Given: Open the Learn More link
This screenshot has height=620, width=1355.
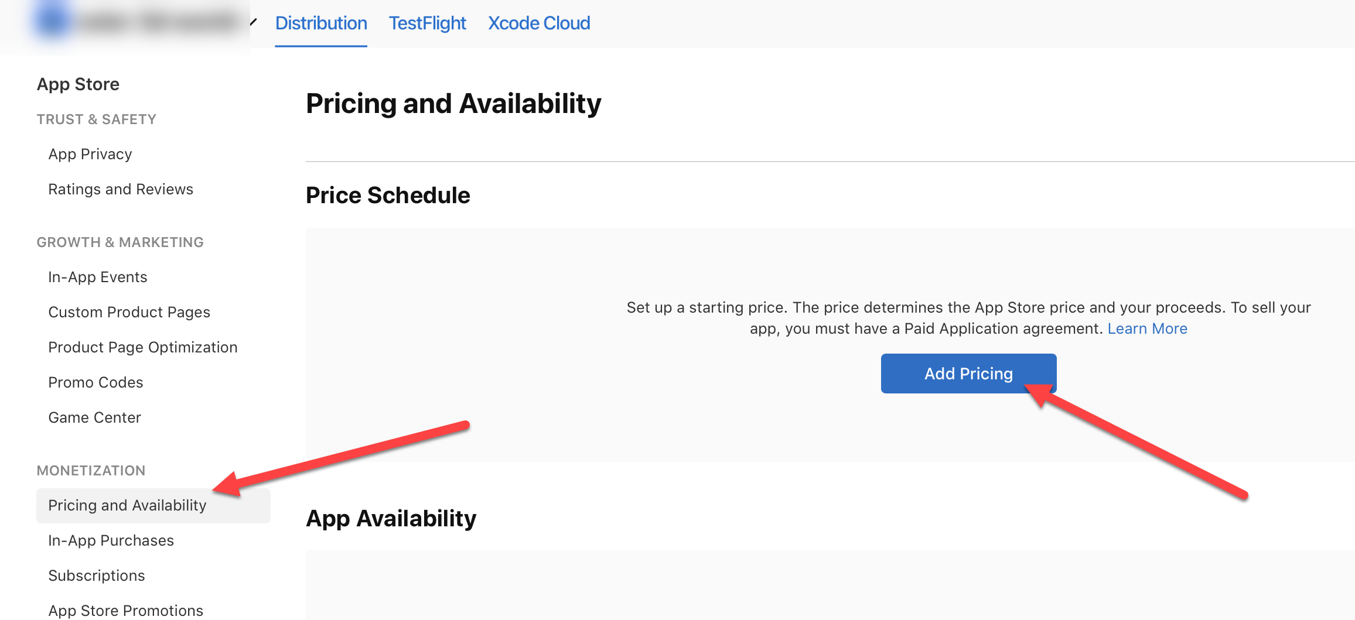Looking at the screenshot, I should 1147,328.
